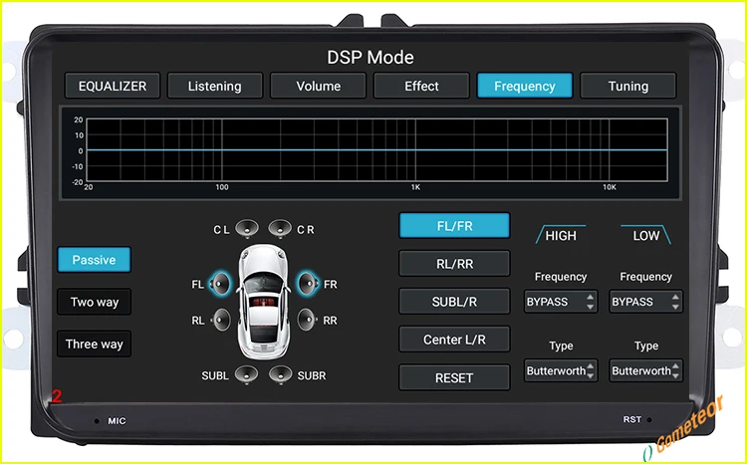The image size is (747, 464).
Task: Switch to Two way mode
Action: tap(94, 302)
